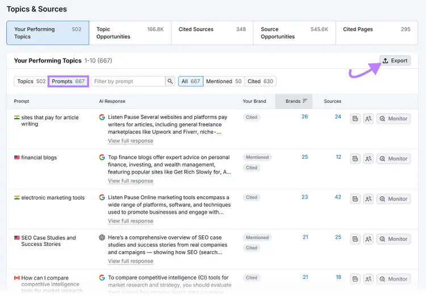Filter by Mentioned 50
This screenshot has height=296, width=426.
224,81
